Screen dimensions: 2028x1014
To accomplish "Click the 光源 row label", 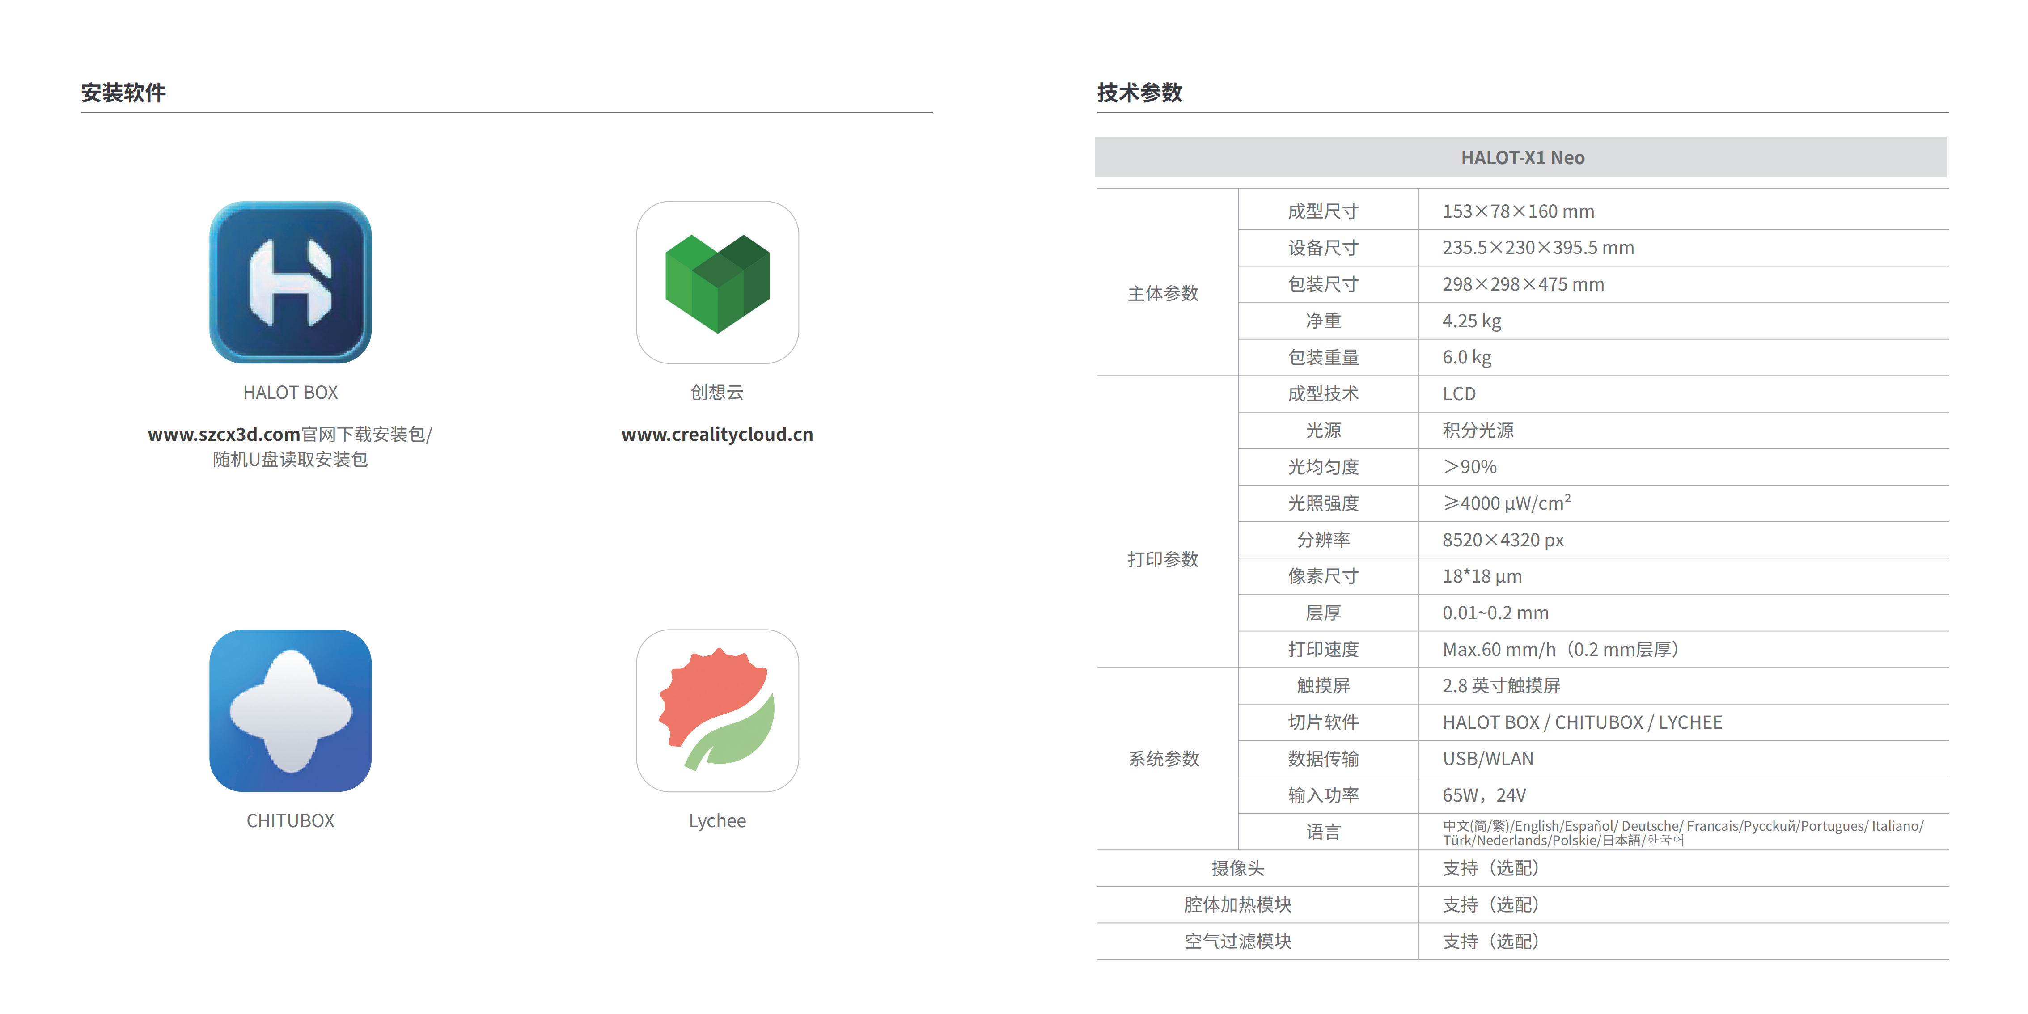I will point(1323,430).
